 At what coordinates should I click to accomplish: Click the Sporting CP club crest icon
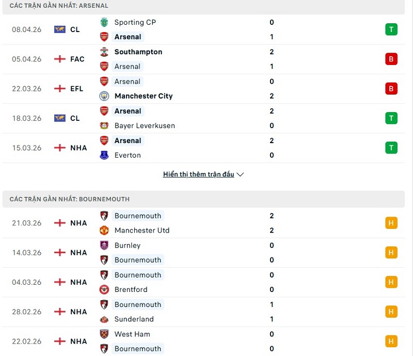point(104,22)
